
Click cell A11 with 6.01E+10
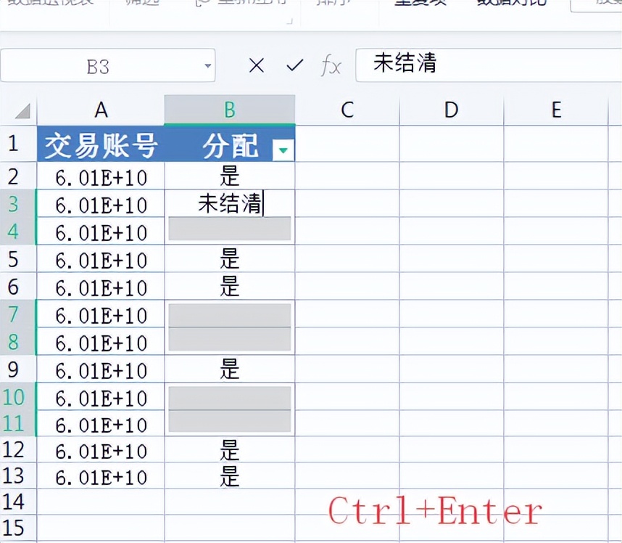pos(101,423)
